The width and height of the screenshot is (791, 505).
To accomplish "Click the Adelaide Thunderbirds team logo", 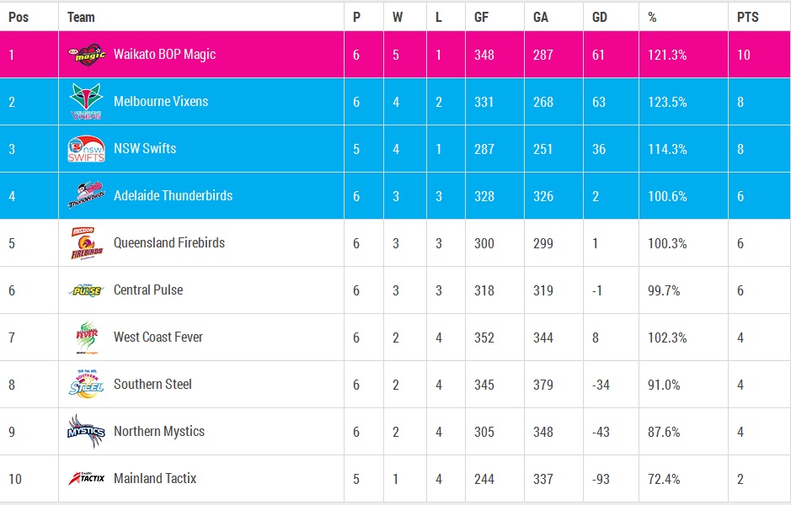I will click(x=86, y=196).
